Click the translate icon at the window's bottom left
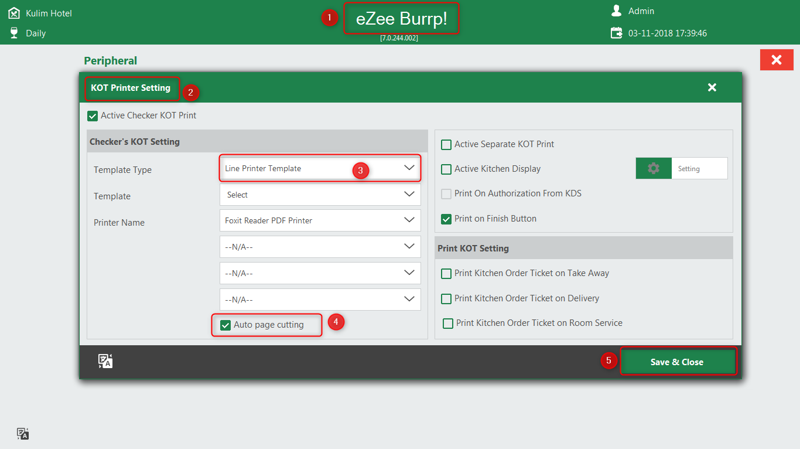The height and width of the screenshot is (449, 800). (x=23, y=434)
